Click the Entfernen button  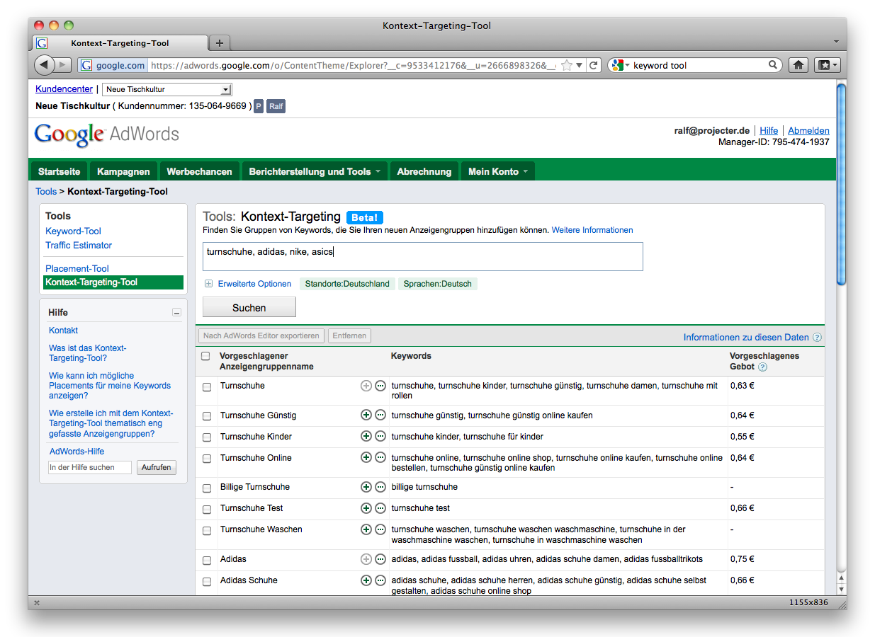tap(349, 336)
